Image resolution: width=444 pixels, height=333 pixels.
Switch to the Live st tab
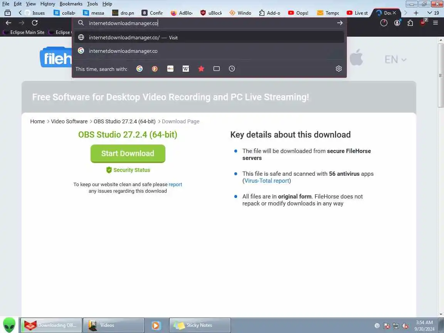[x=358, y=13]
